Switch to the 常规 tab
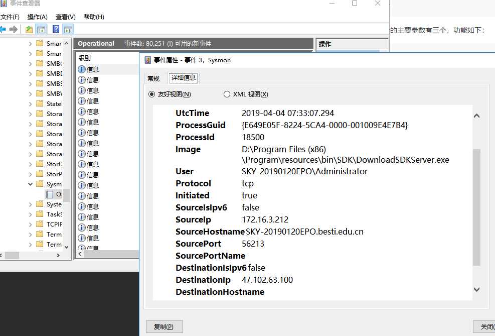 click(153, 78)
